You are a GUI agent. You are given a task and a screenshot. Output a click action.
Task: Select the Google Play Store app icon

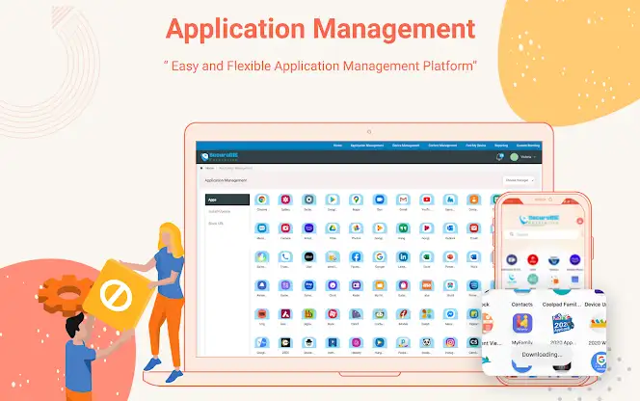[x=333, y=200]
